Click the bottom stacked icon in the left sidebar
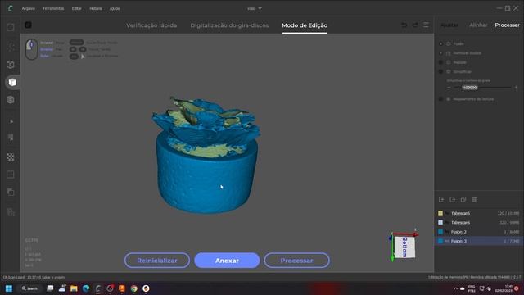Screen dimensions: 524x295 pyautogui.click(x=11, y=212)
